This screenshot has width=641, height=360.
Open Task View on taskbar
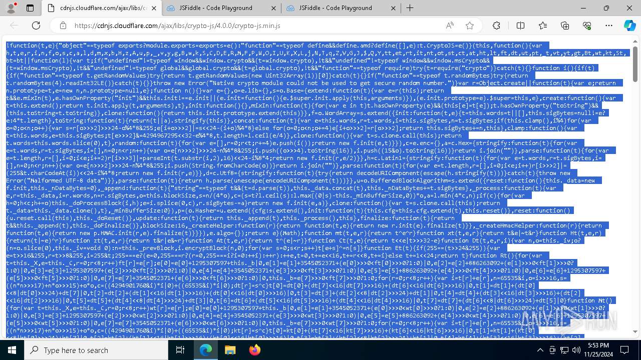[180, 350]
